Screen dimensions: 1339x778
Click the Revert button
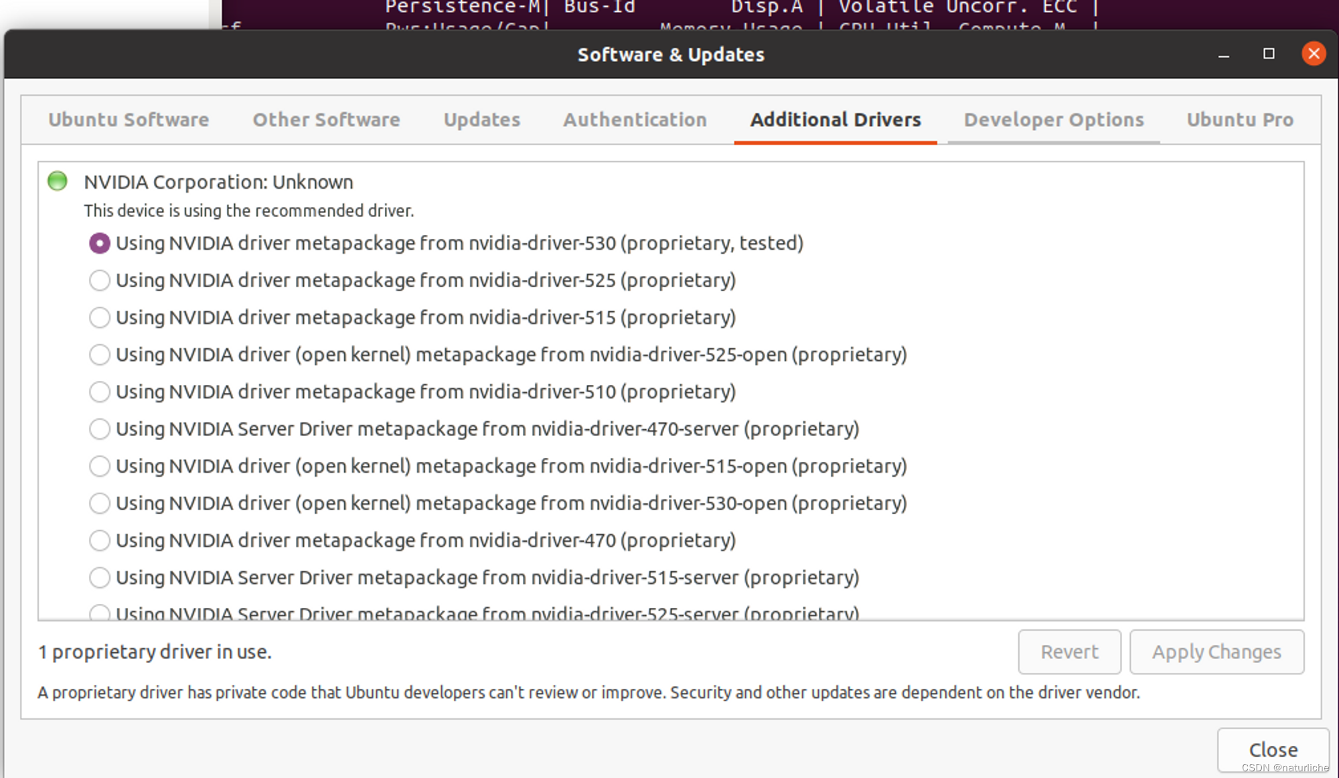point(1069,652)
